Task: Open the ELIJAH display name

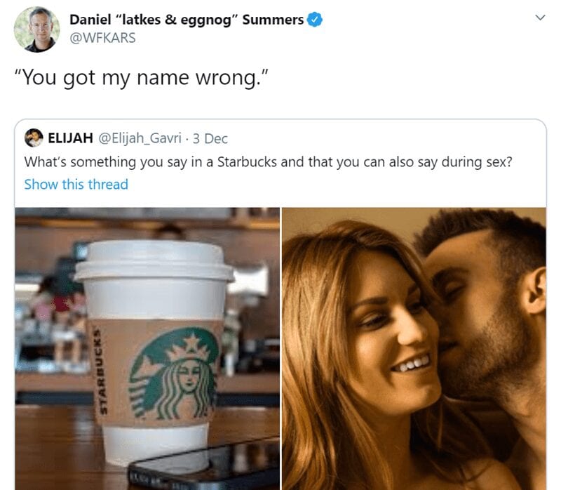Action: [71, 138]
